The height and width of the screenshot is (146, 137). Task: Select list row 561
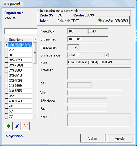20,111
